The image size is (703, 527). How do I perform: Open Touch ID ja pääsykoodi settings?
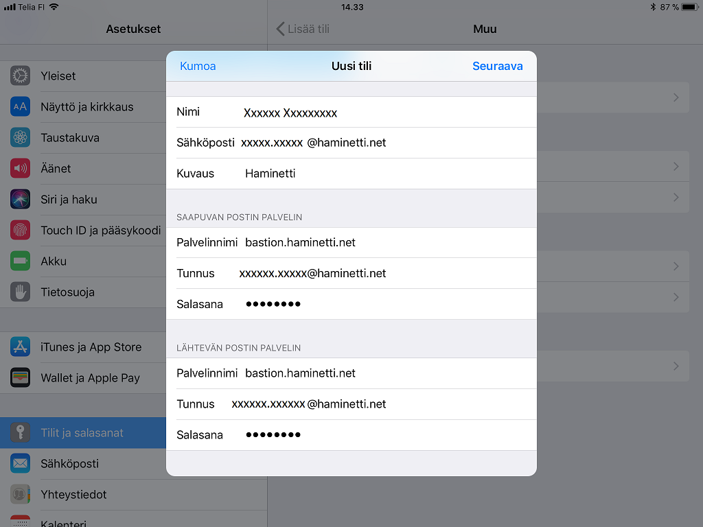coord(83,231)
